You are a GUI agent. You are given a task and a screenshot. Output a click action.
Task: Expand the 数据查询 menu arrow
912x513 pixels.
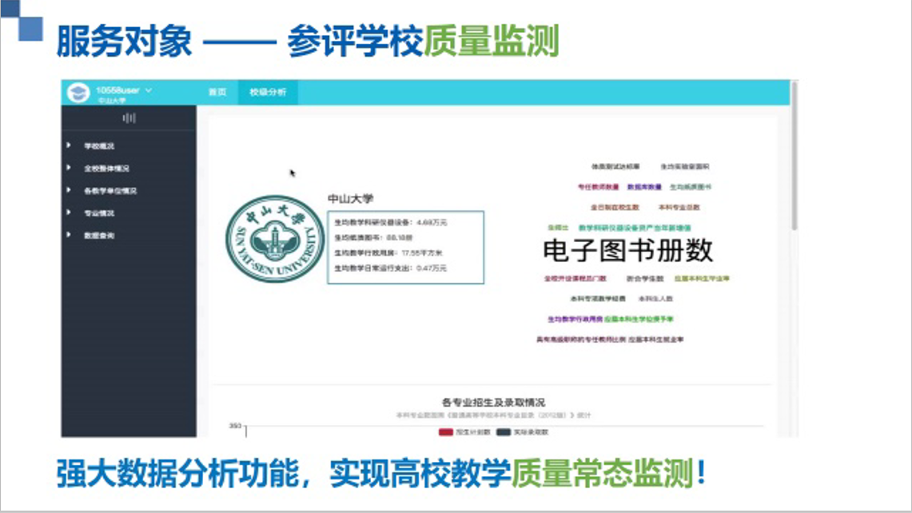pyautogui.click(x=70, y=236)
